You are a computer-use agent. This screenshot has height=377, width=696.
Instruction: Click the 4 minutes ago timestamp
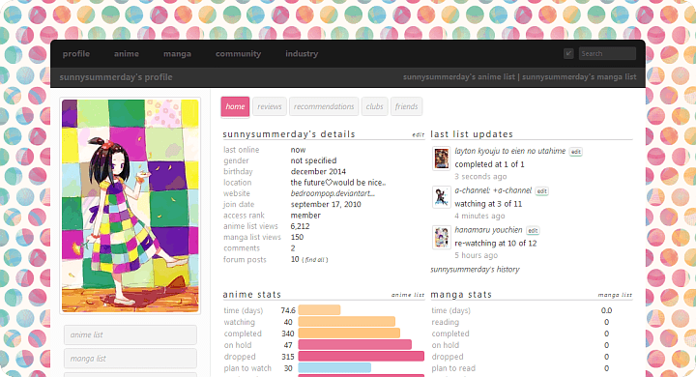point(479,216)
